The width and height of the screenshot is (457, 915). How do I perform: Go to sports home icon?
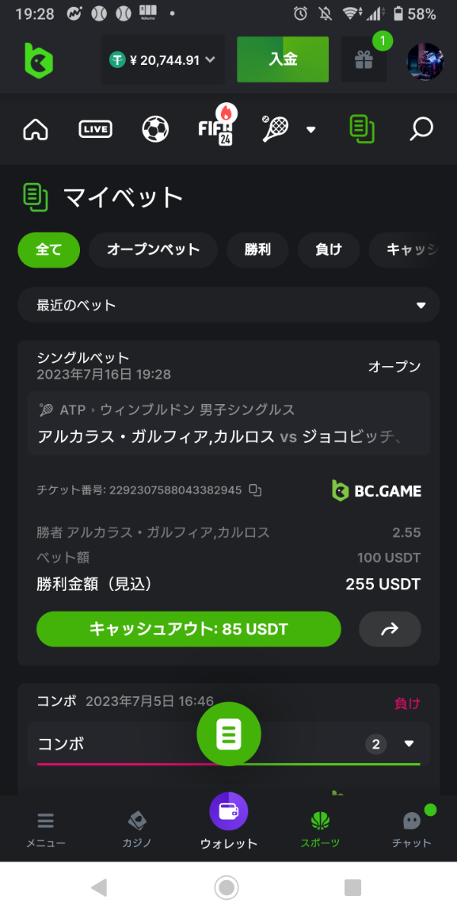35,130
